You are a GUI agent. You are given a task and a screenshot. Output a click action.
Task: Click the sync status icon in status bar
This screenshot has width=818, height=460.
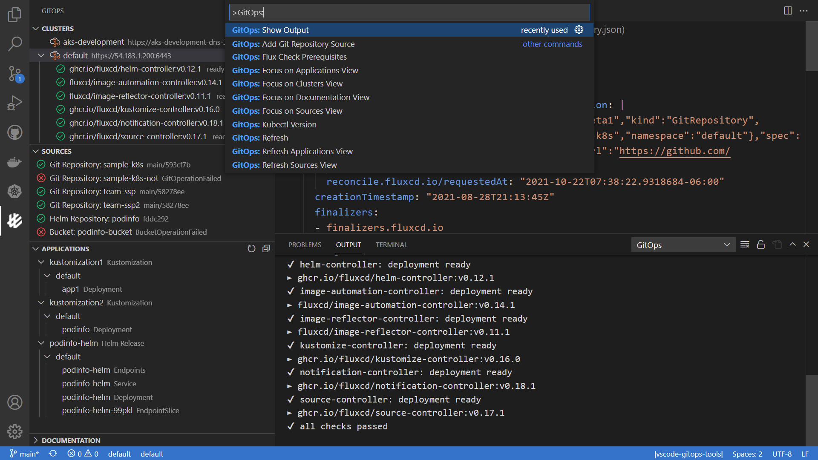[x=53, y=454]
